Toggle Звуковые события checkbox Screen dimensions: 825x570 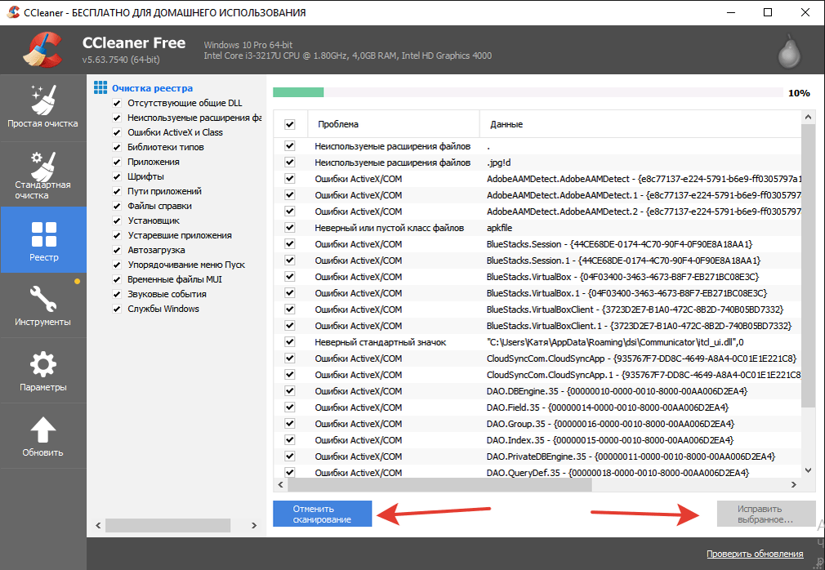(117, 295)
